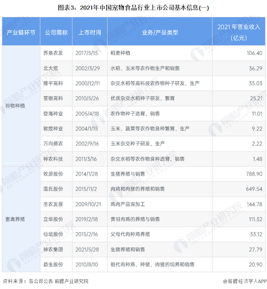Click revenue value '649.54'
This screenshot has height=289, width=267.
[254, 189]
